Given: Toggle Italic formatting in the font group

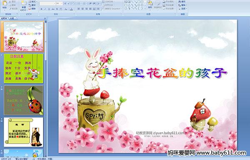Looking at the screenshot, I should 45,9.
